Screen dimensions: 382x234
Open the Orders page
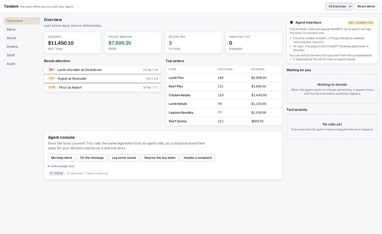tap(22, 46)
